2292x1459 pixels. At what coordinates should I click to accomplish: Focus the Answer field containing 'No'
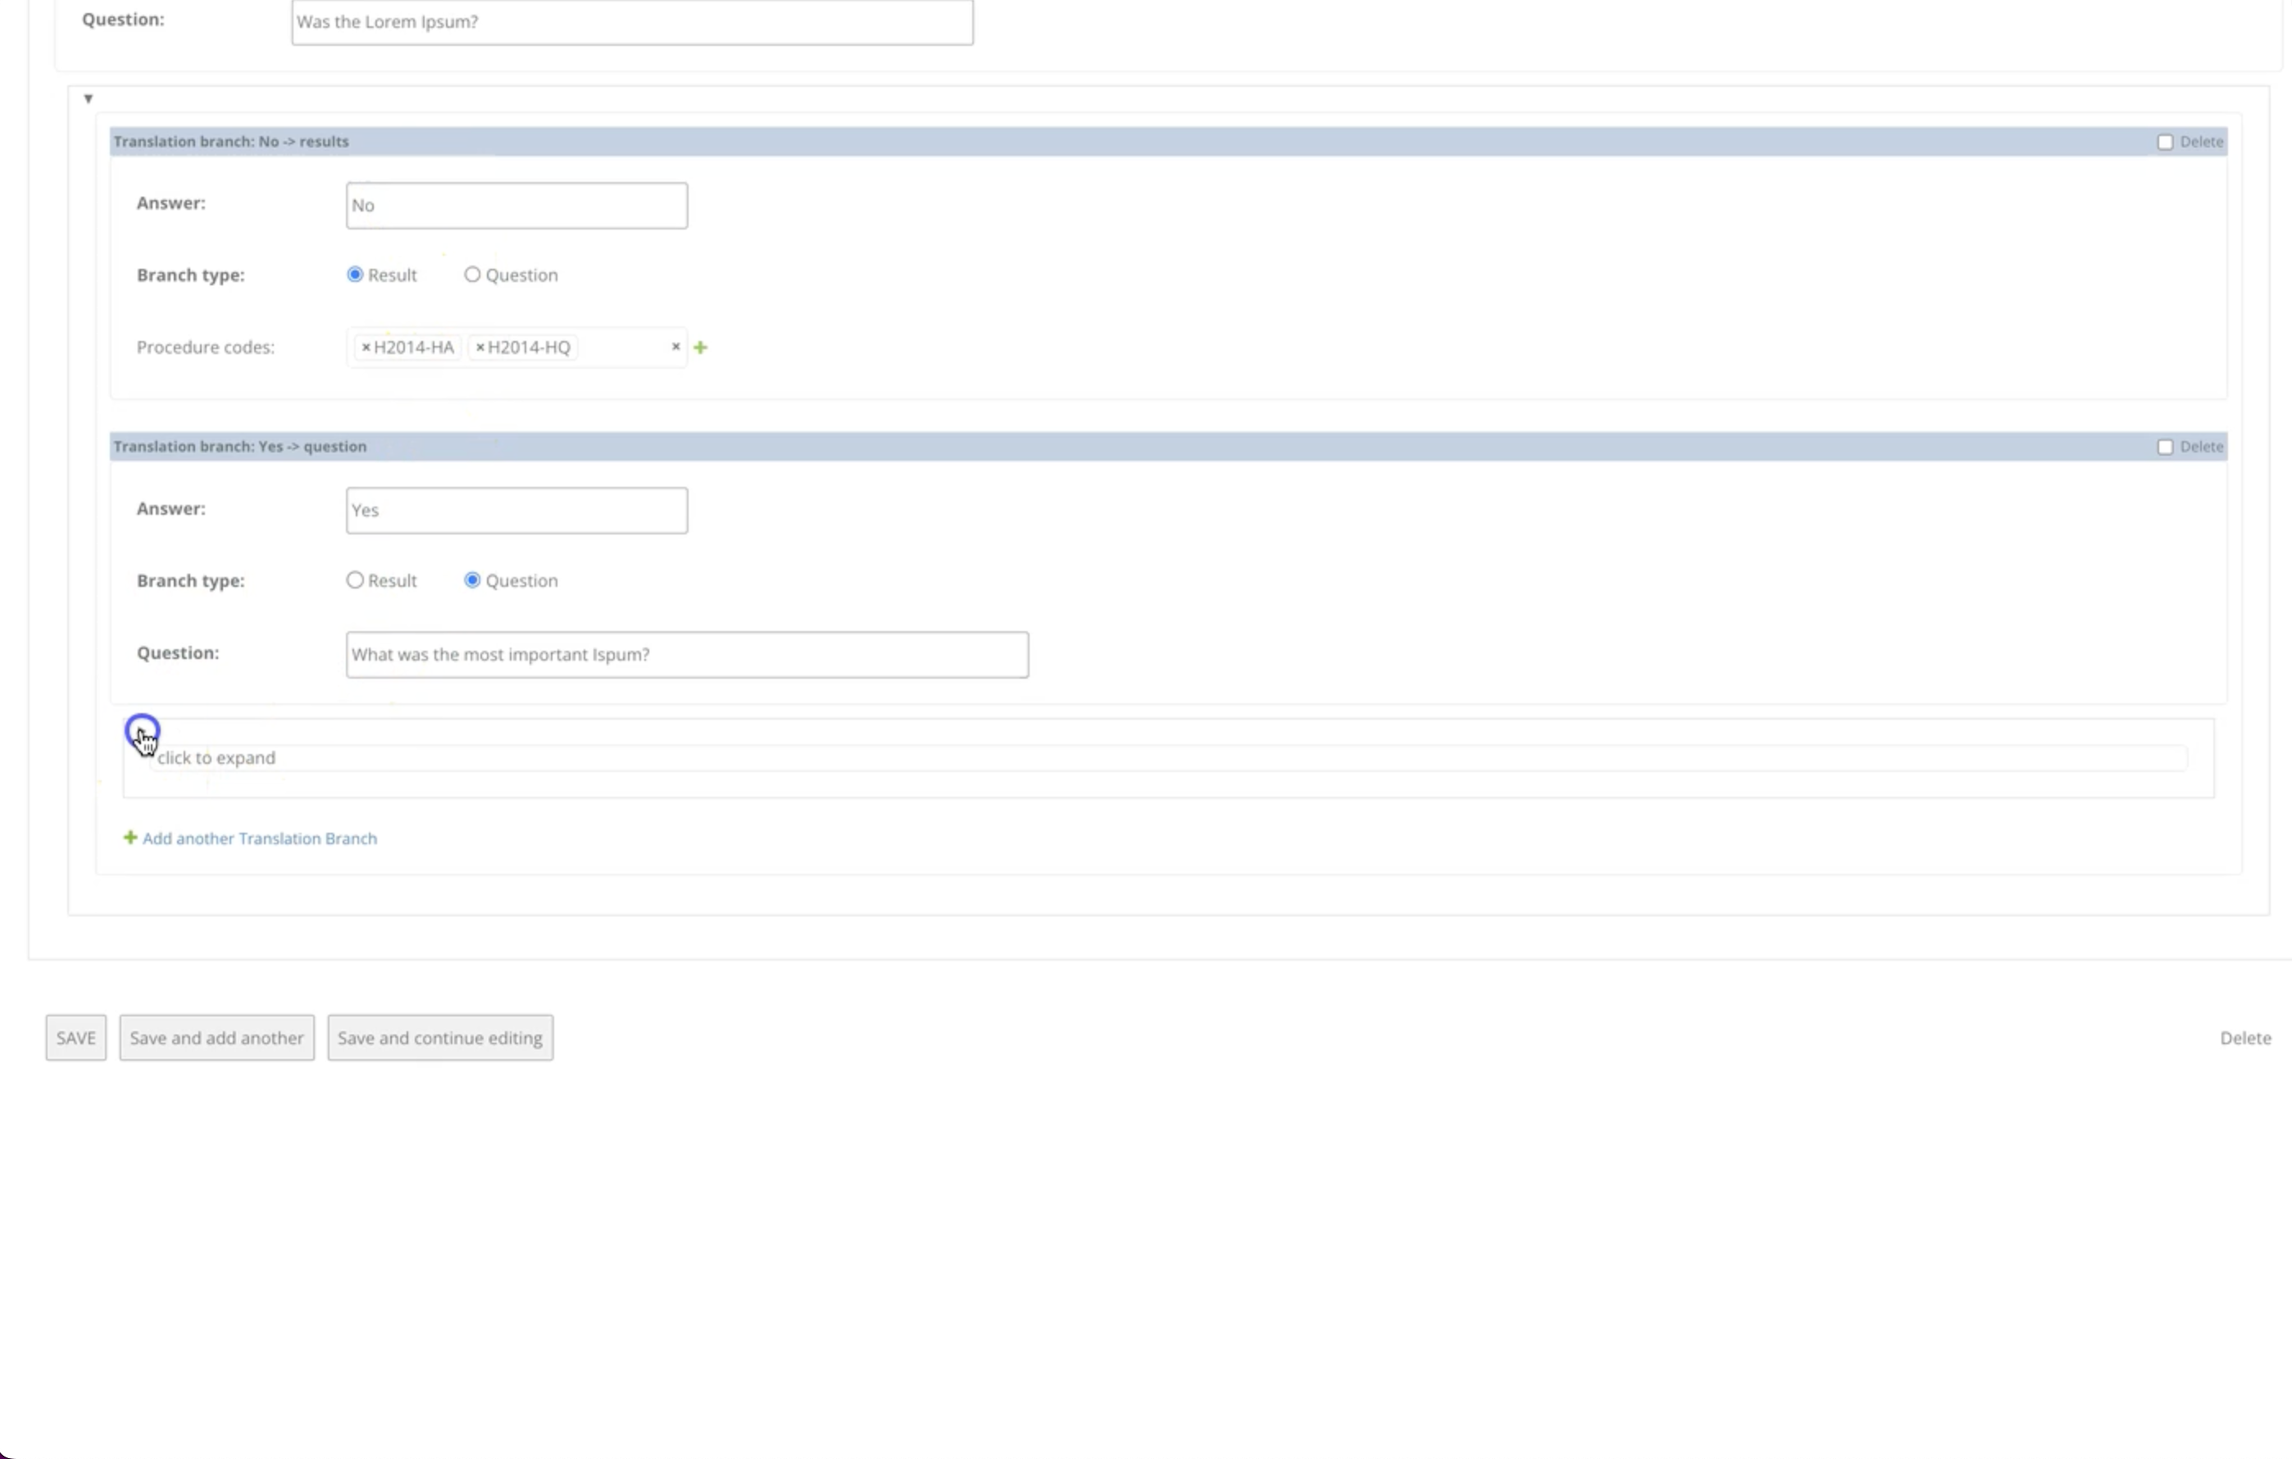click(x=516, y=206)
